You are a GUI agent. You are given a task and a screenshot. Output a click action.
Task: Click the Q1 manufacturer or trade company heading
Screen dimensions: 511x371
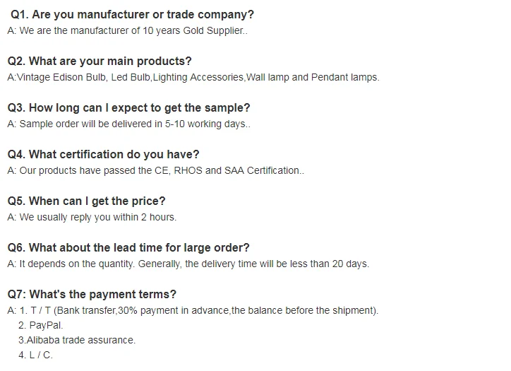click(x=132, y=15)
